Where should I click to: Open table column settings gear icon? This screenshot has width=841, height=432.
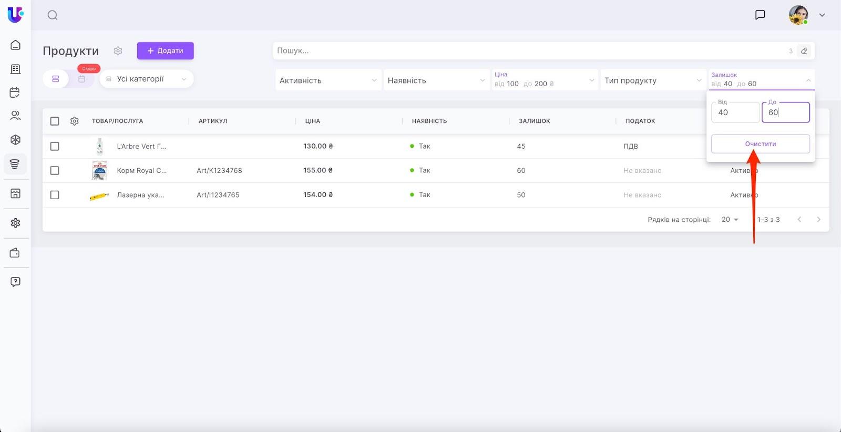point(75,121)
